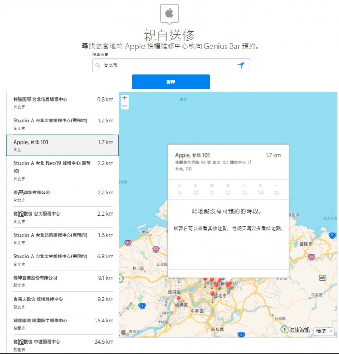Select 台灣大數位 板橋維修中心 entry
This screenshot has width=339, height=354.
pyautogui.click(x=63, y=302)
